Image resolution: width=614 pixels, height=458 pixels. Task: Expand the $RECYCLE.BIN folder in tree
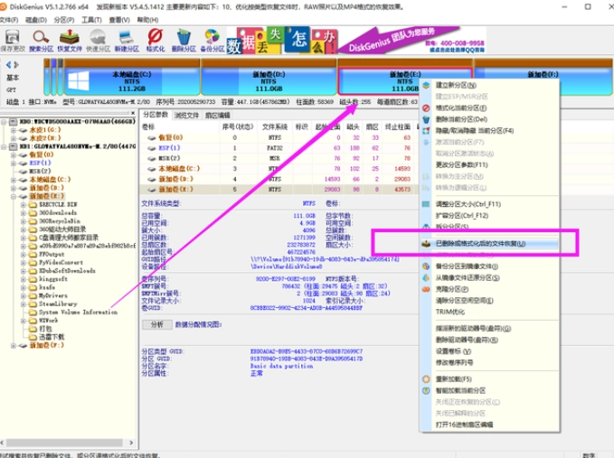[23, 204]
